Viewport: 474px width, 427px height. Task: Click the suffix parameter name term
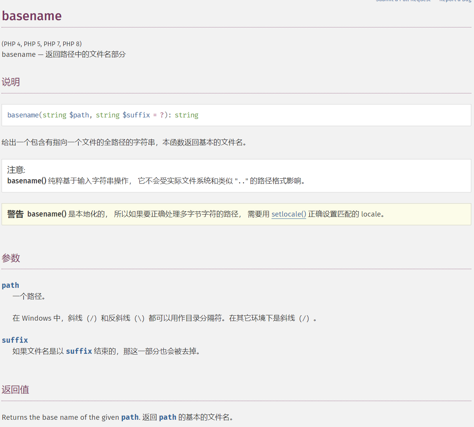15,340
